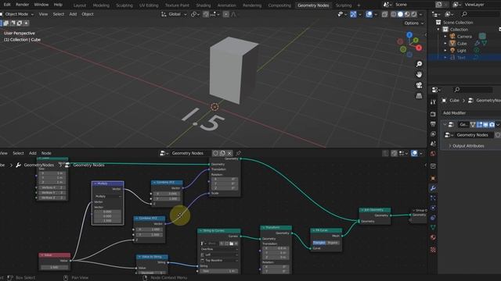
Task: Open the Render menu
Action: point(23,5)
